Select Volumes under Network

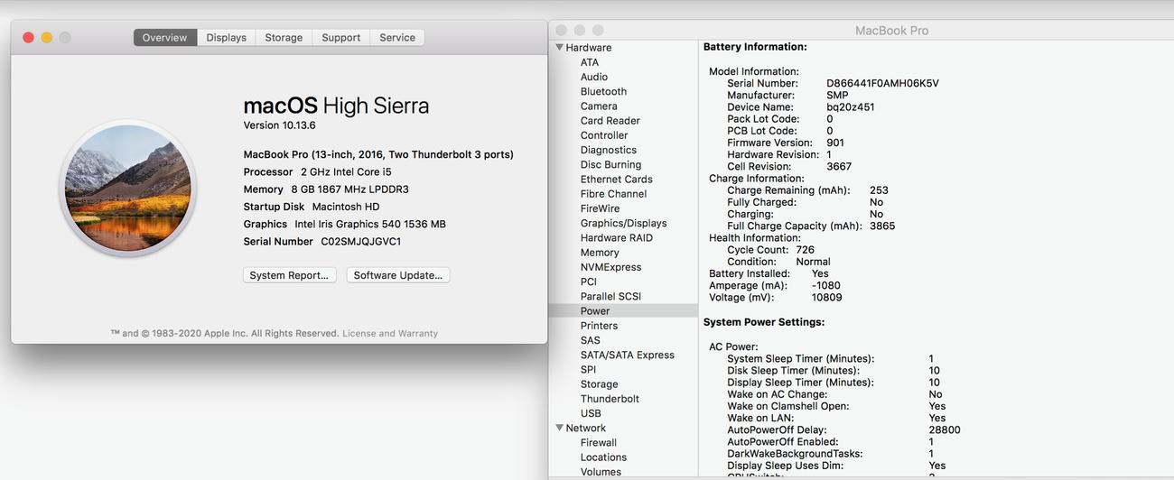pos(601,472)
